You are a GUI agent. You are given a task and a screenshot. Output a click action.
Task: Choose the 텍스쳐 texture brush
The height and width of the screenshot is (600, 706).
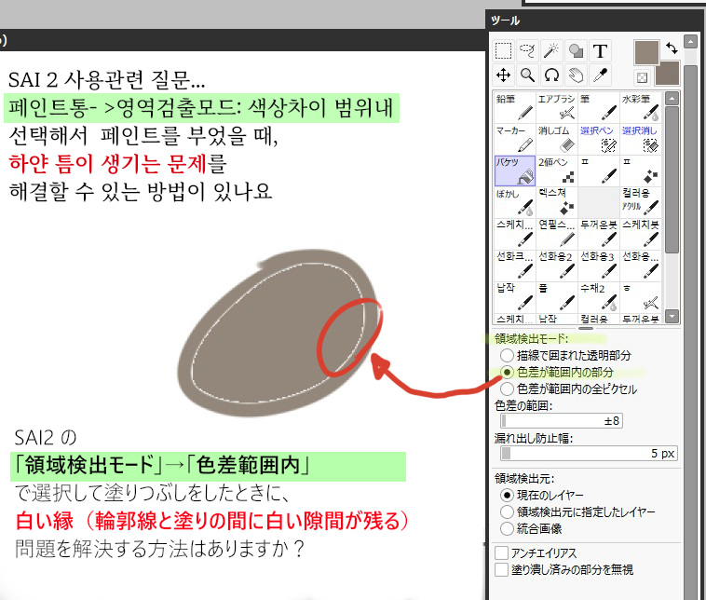[x=557, y=202]
